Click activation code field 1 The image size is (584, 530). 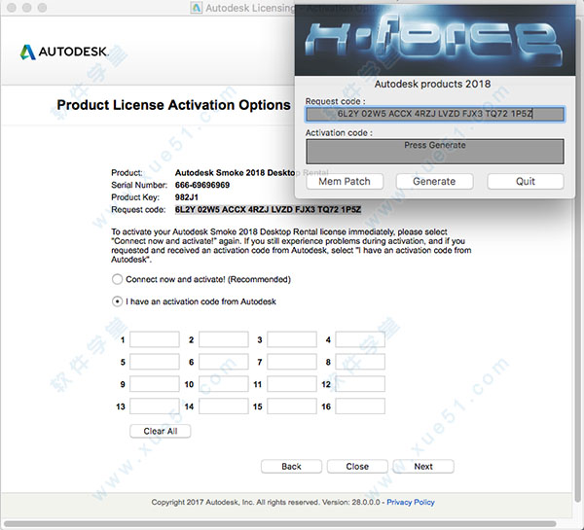(155, 339)
